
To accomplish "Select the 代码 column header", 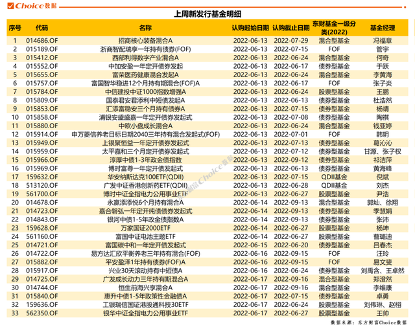I will point(41,28).
